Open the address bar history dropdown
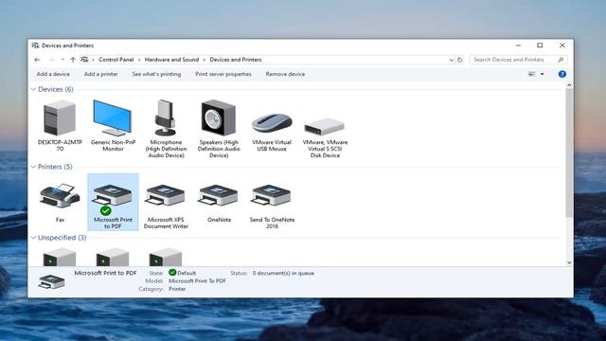Image resolution: width=606 pixels, height=341 pixels. click(x=451, y=60)
